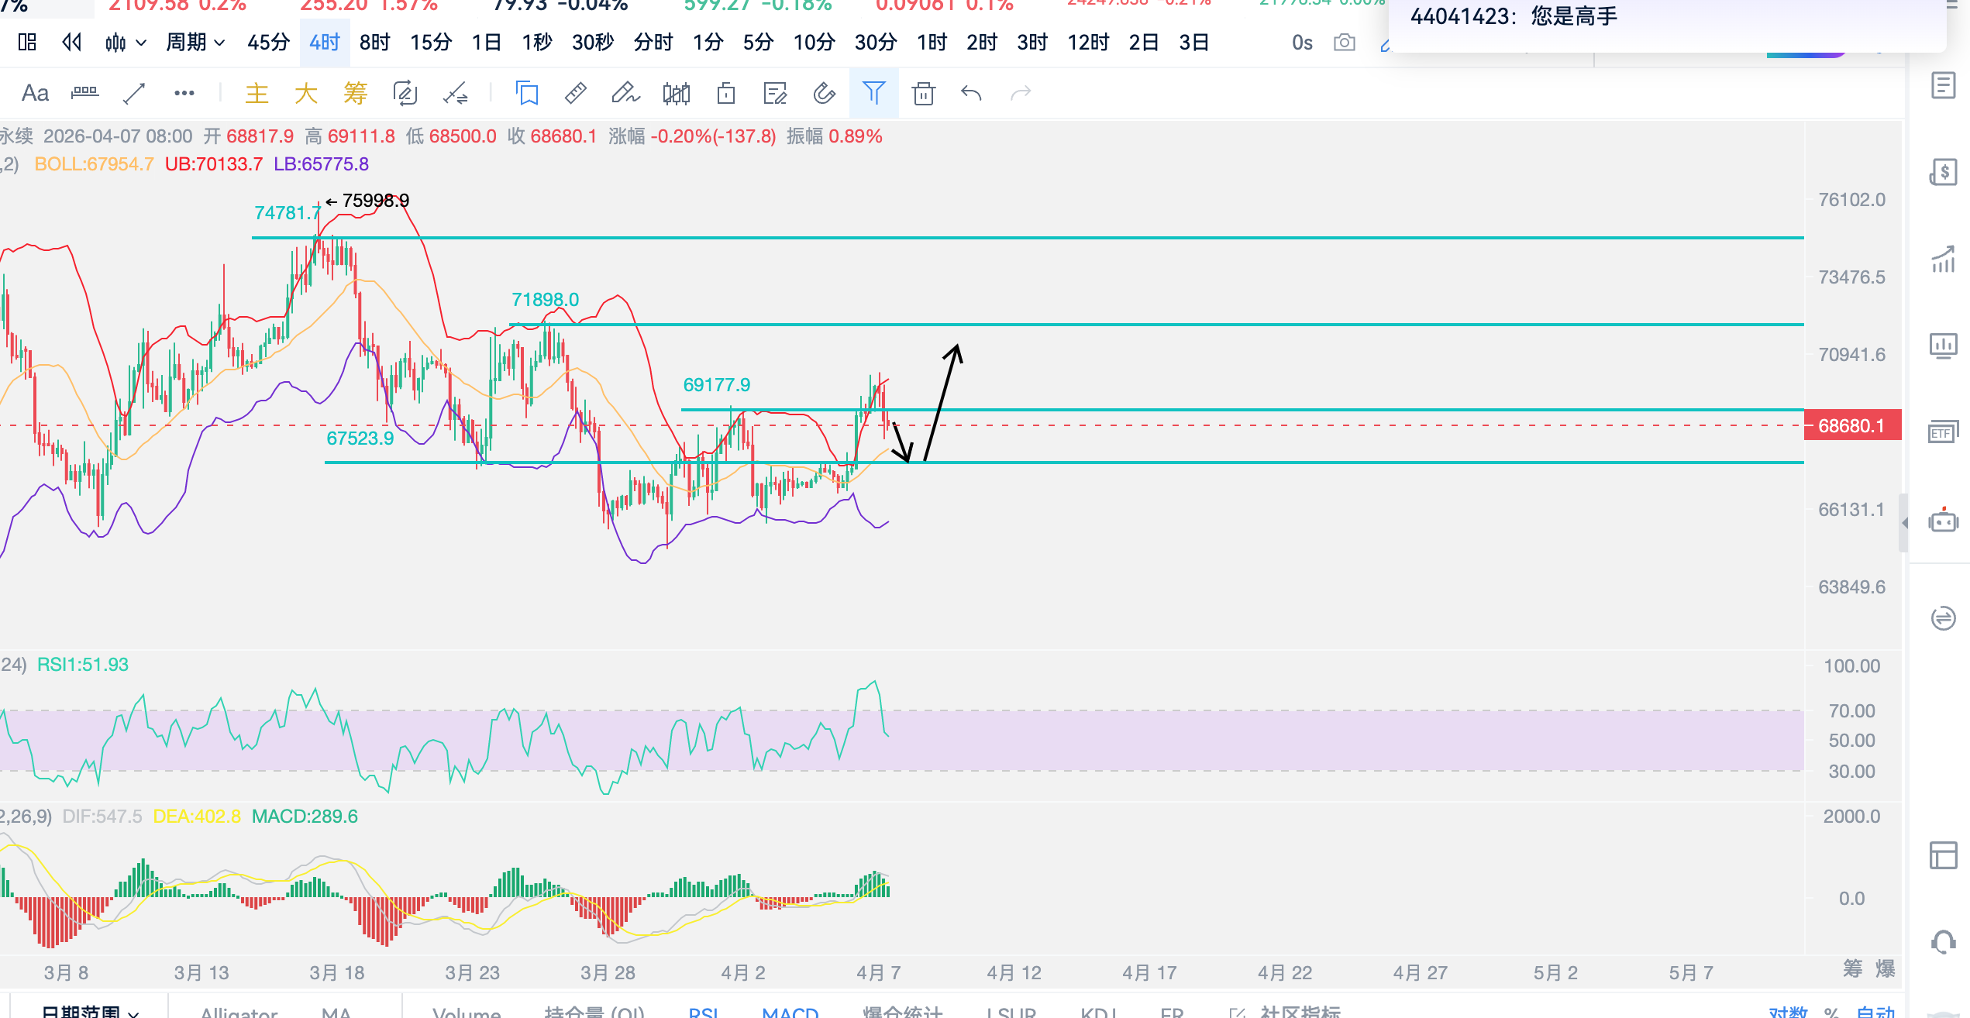
Task: Open the ETF sidebar panel icon
Action: tap(1943, 432)
